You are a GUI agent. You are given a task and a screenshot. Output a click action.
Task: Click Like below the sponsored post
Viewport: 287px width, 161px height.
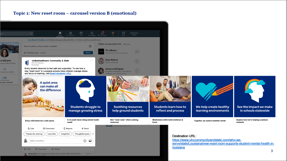pyautogui.click(x=27, y=149)
